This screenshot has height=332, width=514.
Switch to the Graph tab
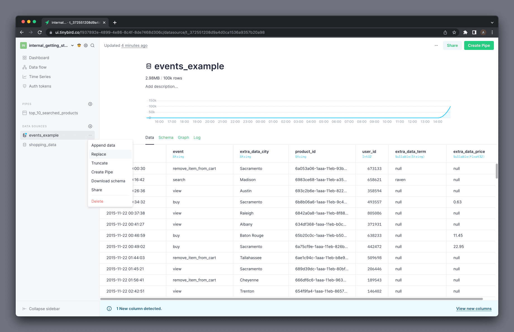tap(183, 137)
